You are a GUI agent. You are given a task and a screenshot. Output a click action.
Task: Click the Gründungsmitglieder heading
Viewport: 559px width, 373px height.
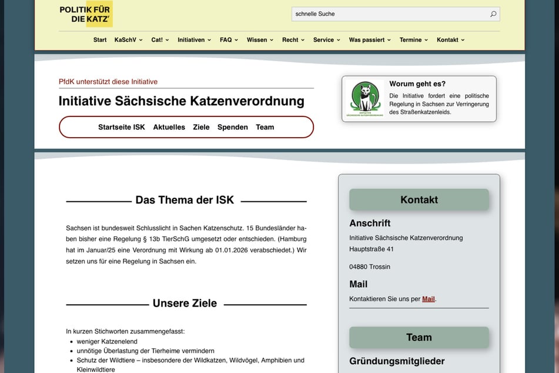pos(397,361)
